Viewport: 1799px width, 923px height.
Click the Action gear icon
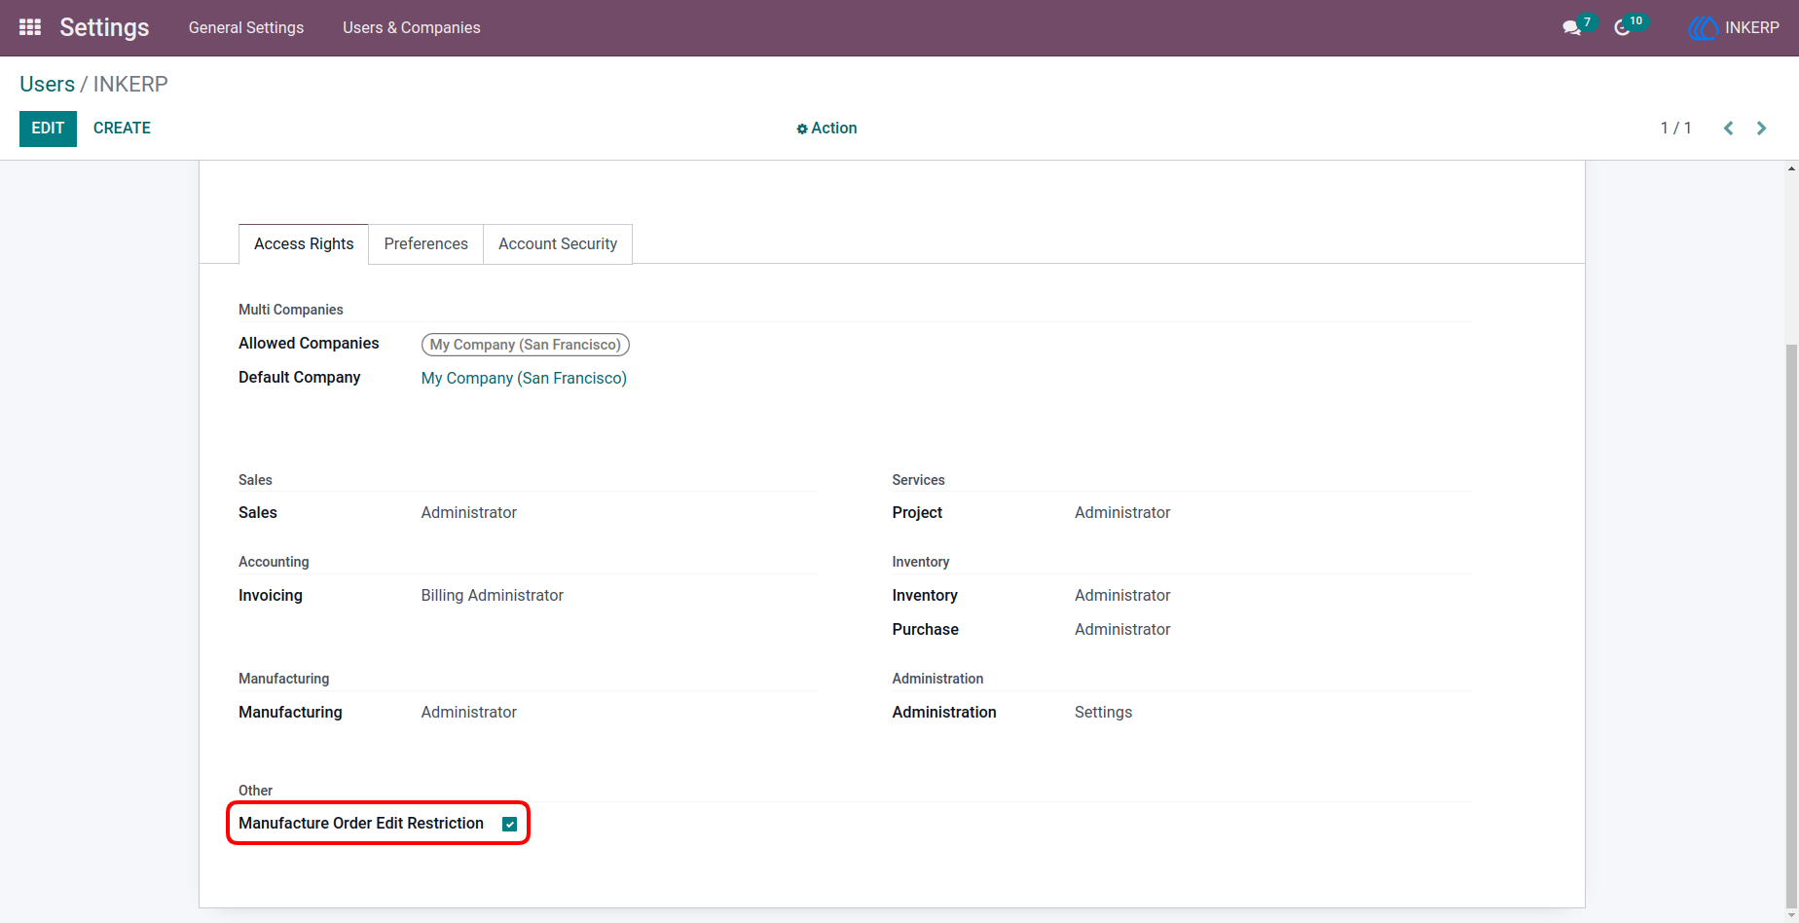(802, 129)
